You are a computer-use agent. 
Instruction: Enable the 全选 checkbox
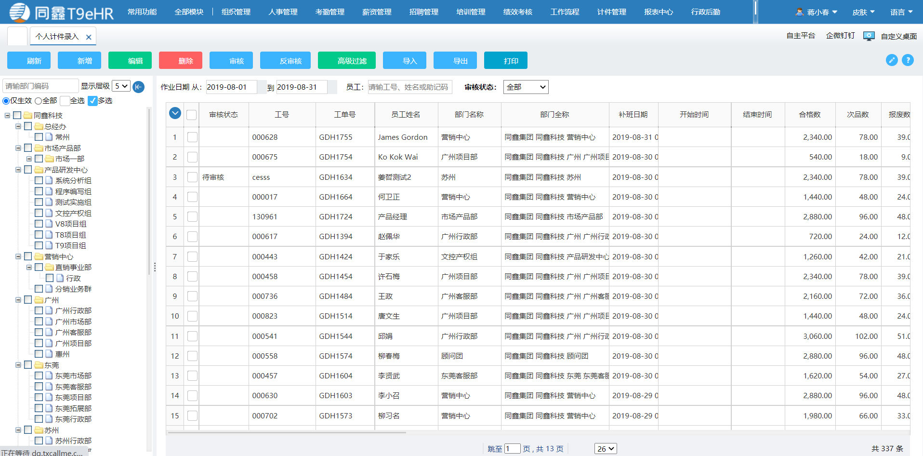pyautogui.click(x=65, y=101)
